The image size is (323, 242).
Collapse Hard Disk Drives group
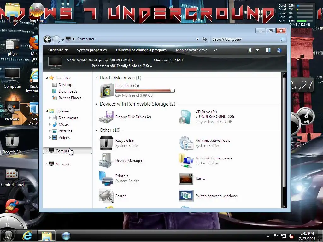(x=97, y=78)
